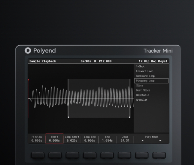This screenshot has height=165, width=194.
Task: Select the Preview 0.000s parameter
Action: point(37,139)
